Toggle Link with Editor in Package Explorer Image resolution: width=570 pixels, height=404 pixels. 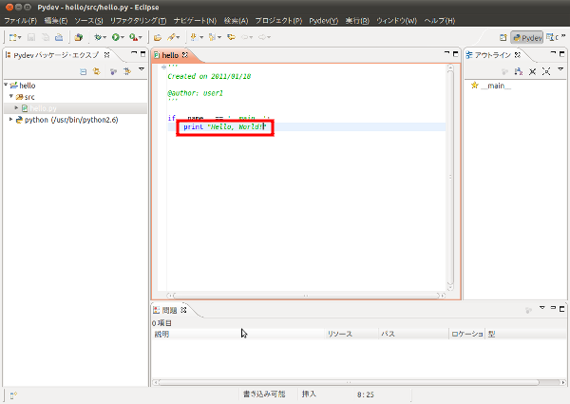click(96, 71)
